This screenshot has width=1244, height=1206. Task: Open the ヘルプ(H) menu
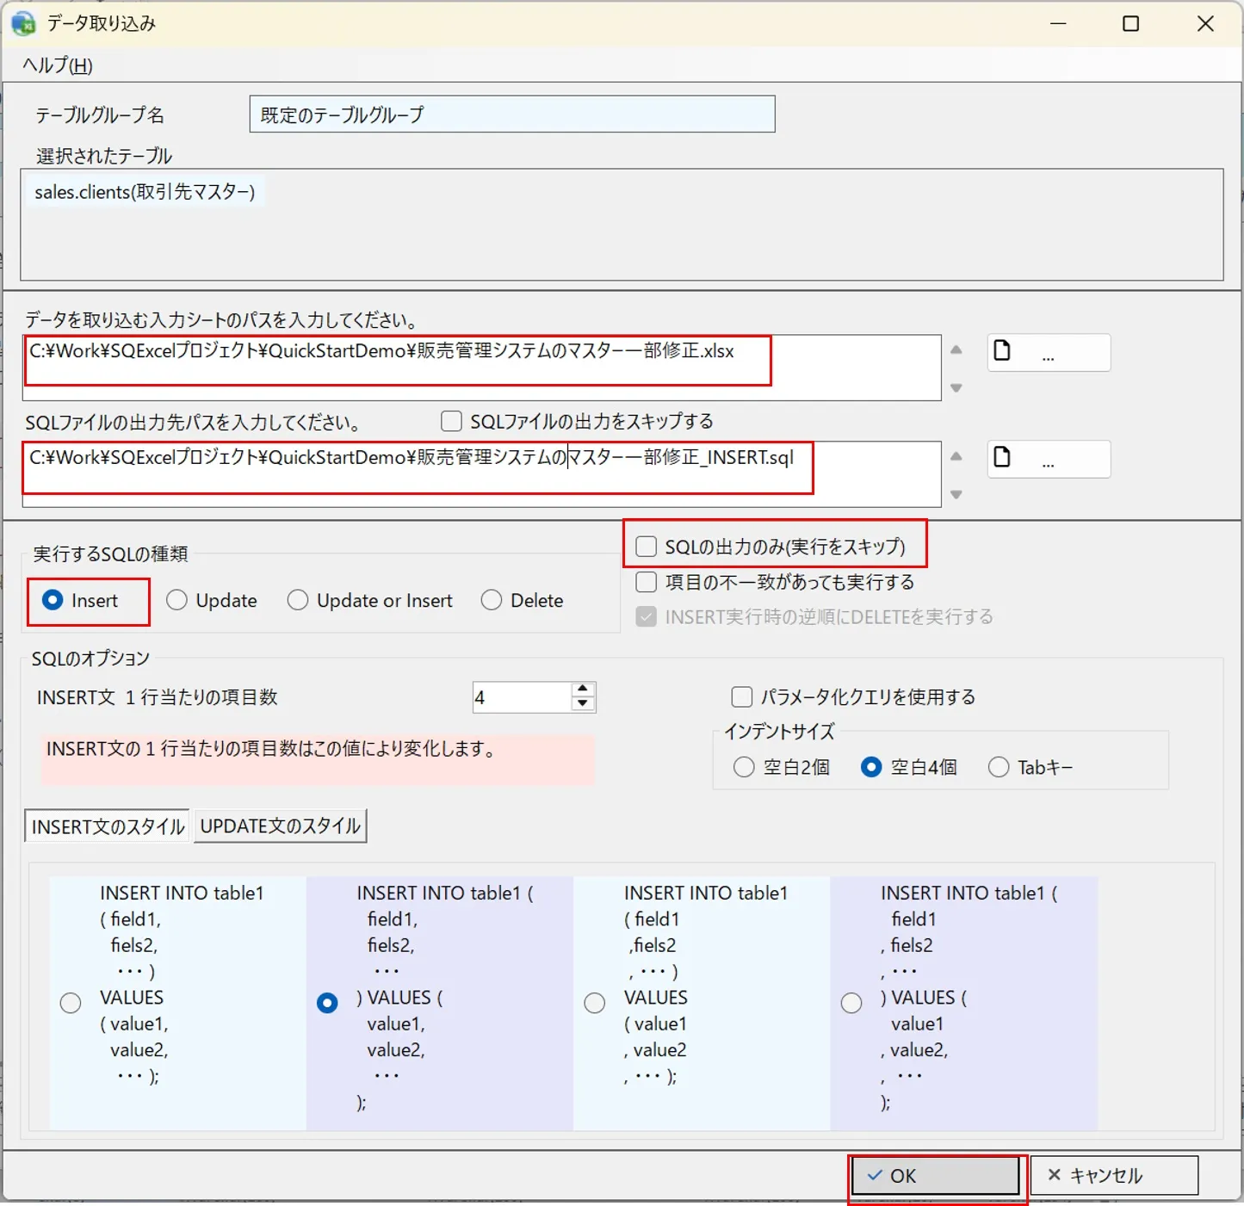pyautogui.click(x=58, y=65)
